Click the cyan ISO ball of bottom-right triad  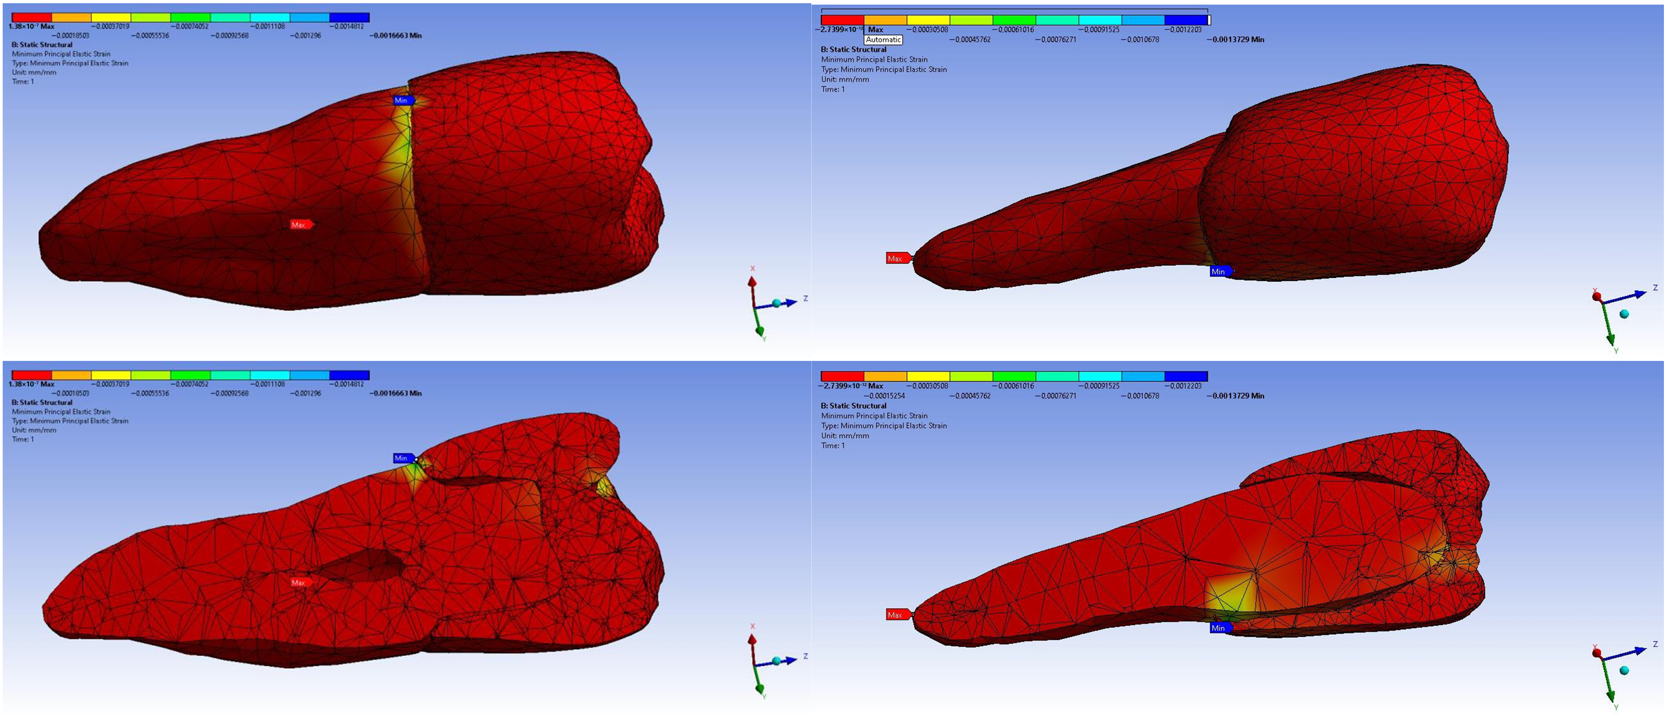coord(1623,671)
